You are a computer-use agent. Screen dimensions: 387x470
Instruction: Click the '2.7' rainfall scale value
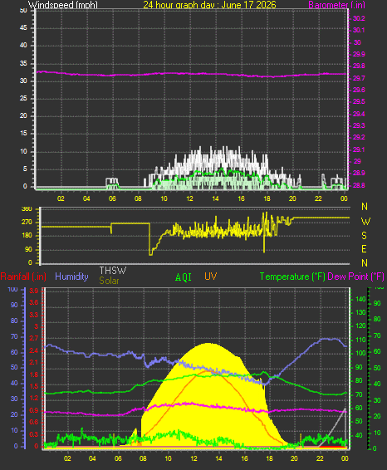[33, 339]
